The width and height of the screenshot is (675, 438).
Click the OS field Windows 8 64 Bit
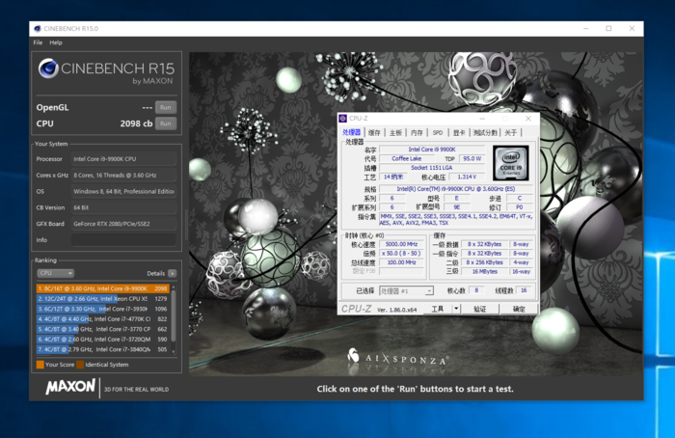click(124, 191)
